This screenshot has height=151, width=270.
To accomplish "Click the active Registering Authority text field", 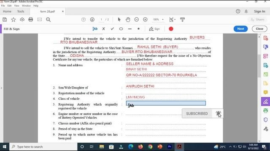I will pos(166,103).
